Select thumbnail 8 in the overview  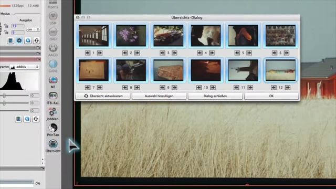tap(131, 70)
